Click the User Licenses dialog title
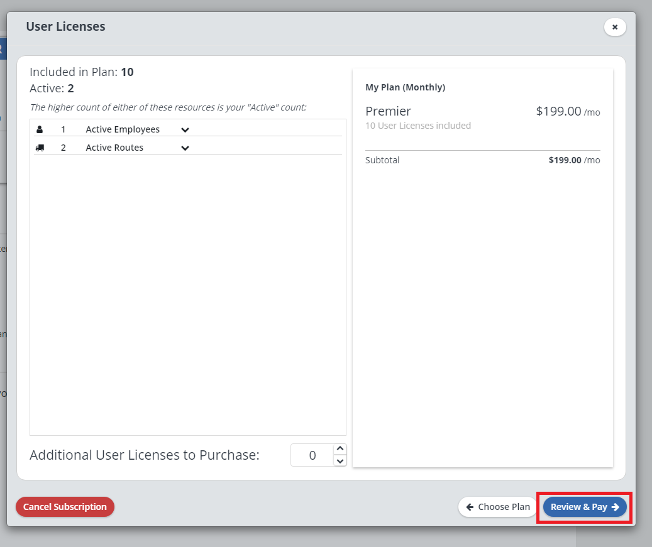 pos(65,26)
